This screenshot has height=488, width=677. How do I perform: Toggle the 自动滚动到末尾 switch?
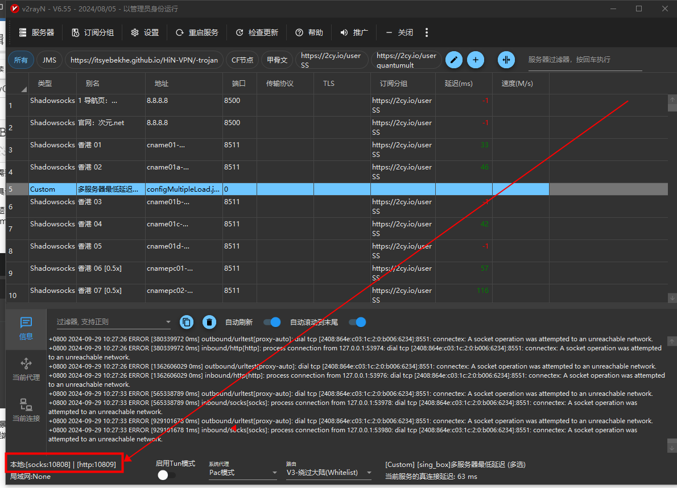click(357, 322)
